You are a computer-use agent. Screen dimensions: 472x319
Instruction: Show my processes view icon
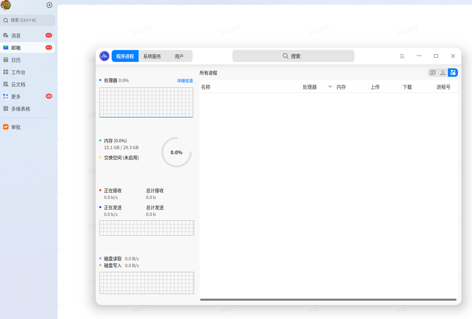(443, 73)
